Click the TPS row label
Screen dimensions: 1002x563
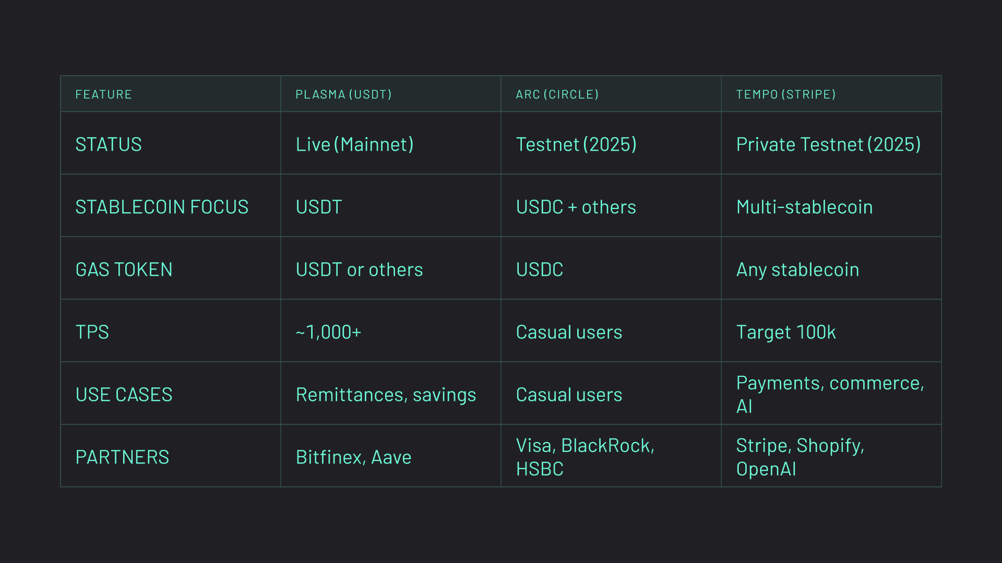click(92, 332)
